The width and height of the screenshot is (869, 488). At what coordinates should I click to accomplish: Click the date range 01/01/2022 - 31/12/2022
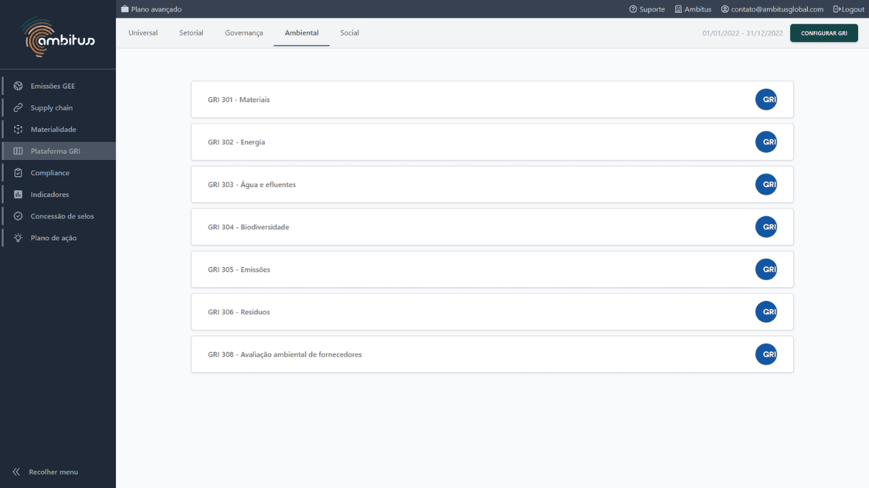point(743,33)
